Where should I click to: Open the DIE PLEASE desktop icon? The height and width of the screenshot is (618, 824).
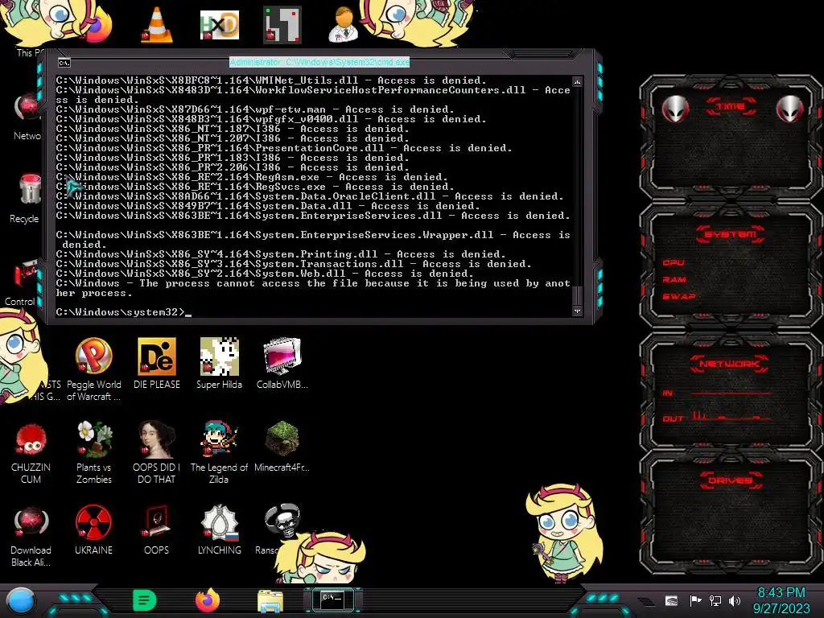[157, 363]
